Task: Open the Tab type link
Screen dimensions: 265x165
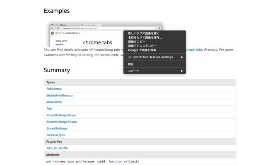Action: [x=49, y=108]
